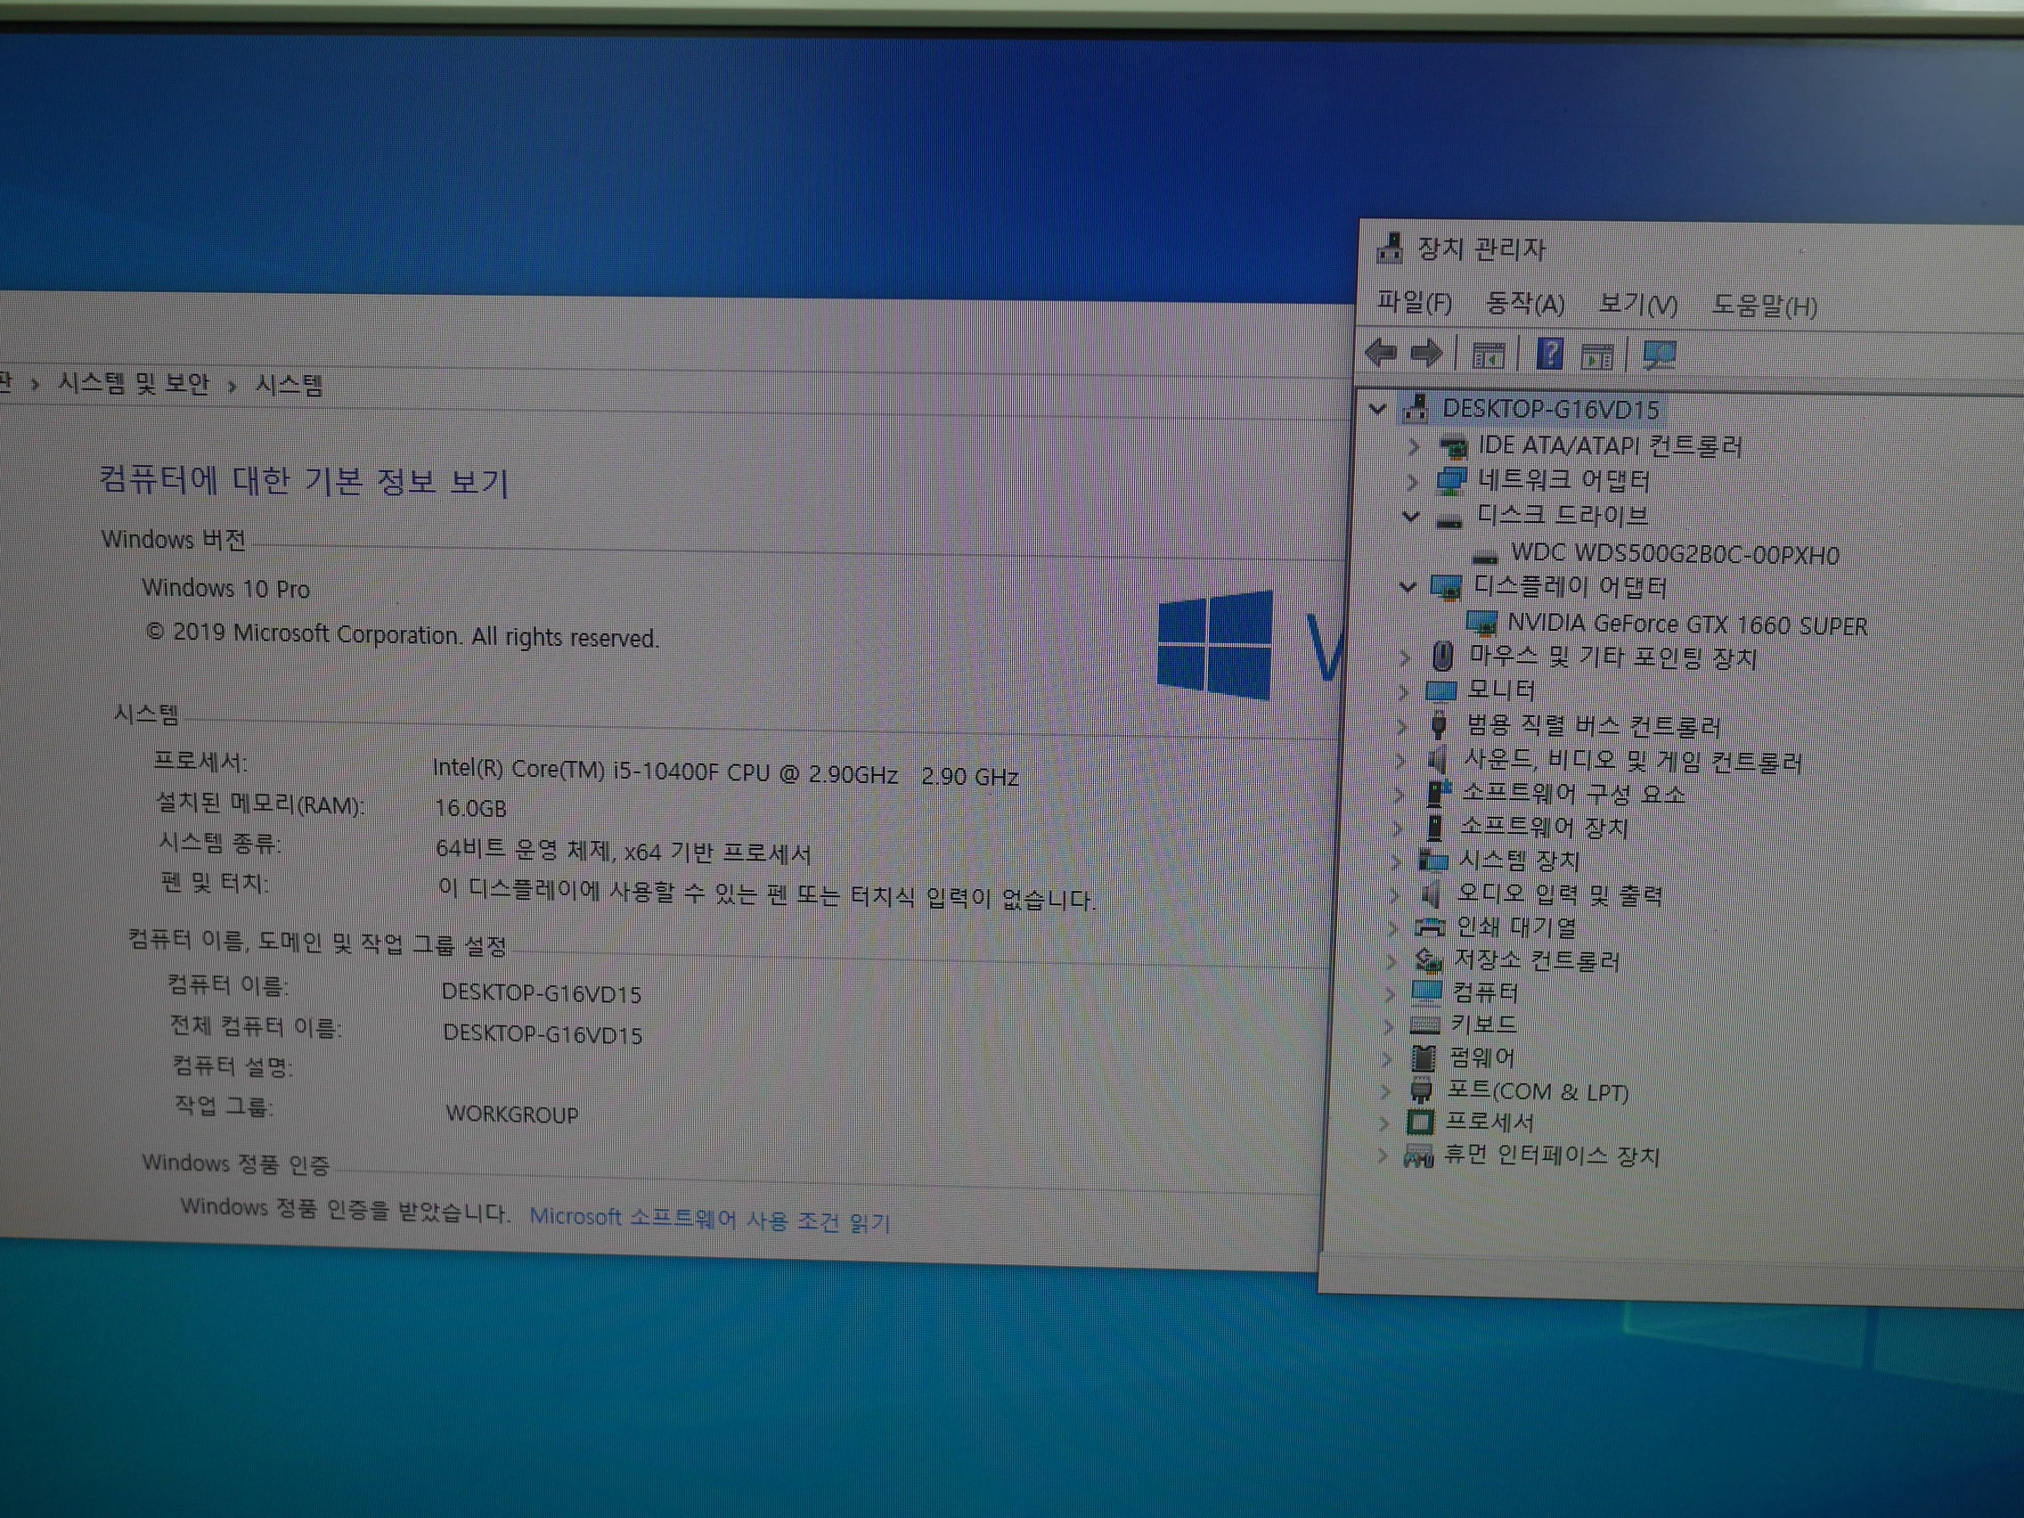Open the 보기(V) menu
2024x1518 pixels.
(x=1637, y=304)
